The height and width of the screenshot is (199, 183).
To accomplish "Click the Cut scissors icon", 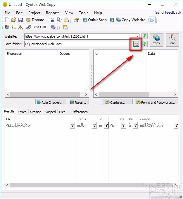I will 53,20.
